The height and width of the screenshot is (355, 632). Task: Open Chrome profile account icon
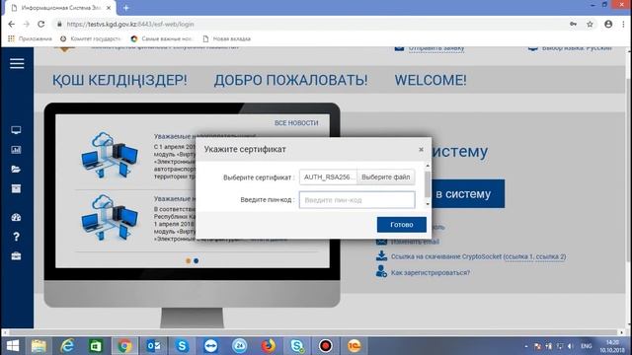click(608, 24)
